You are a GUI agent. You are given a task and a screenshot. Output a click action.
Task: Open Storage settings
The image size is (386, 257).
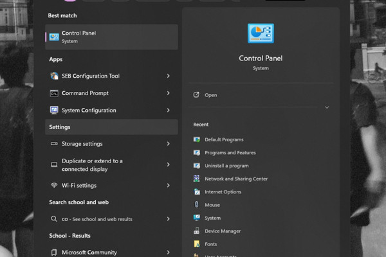(x=111, y=144)
